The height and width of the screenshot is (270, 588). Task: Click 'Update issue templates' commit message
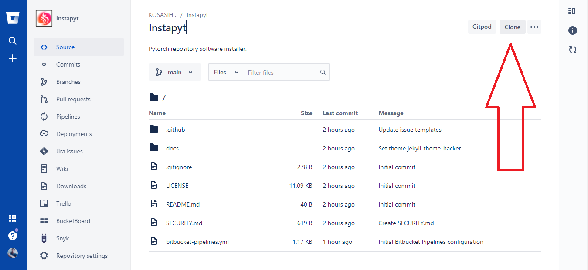tap(410, 130)
